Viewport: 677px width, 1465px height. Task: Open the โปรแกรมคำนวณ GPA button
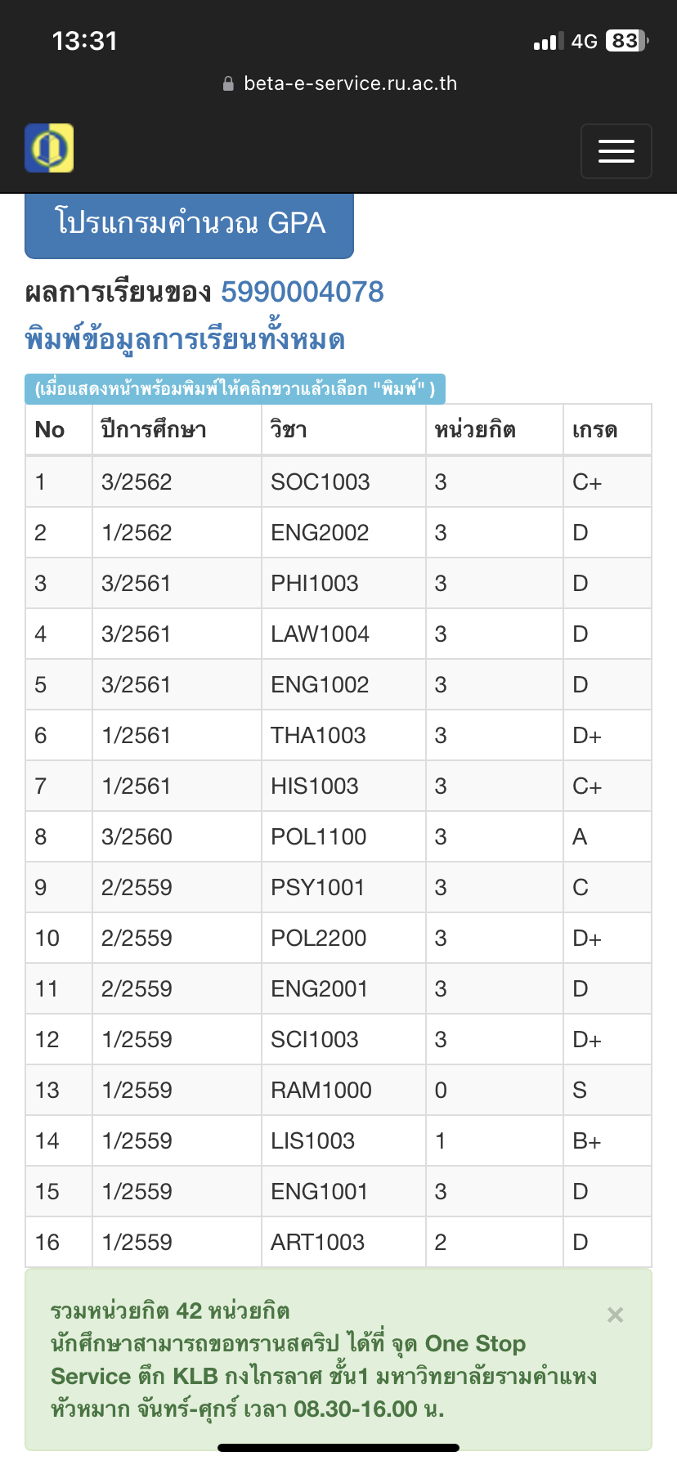pyautogui.click(x=189, y=224)
